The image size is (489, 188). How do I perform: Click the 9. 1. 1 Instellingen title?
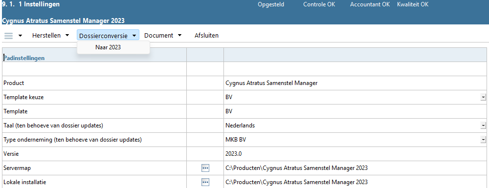tap(31, 4)
